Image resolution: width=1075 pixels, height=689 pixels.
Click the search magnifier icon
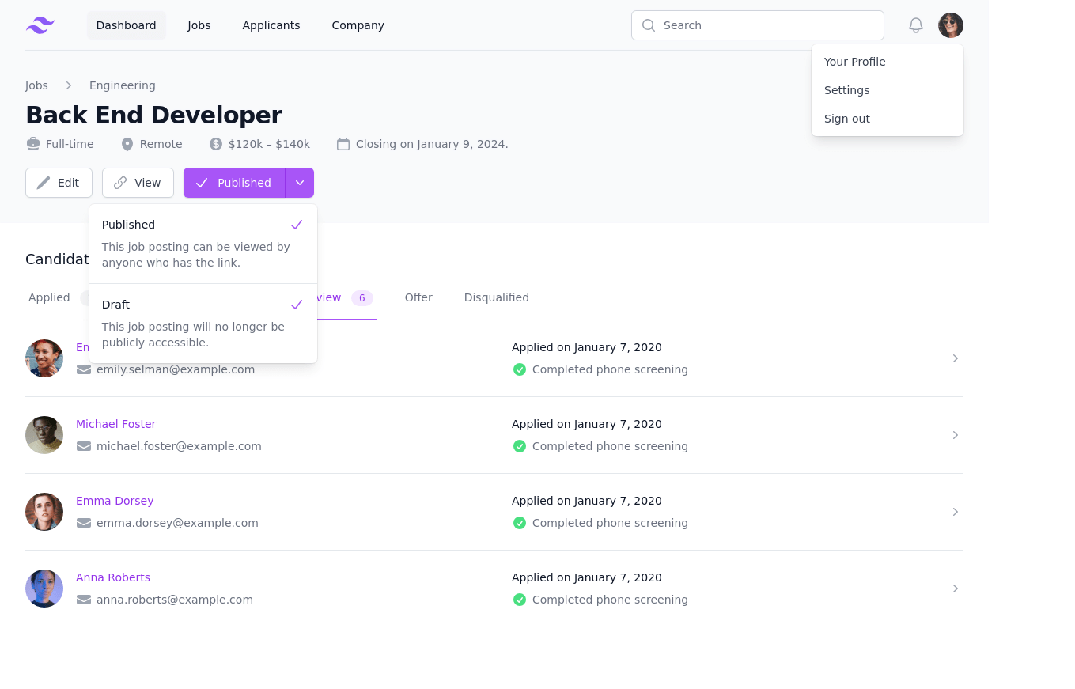pyautogui.click(x=649, y=25)
